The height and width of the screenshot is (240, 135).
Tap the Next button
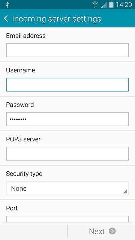tap(101, 231)
